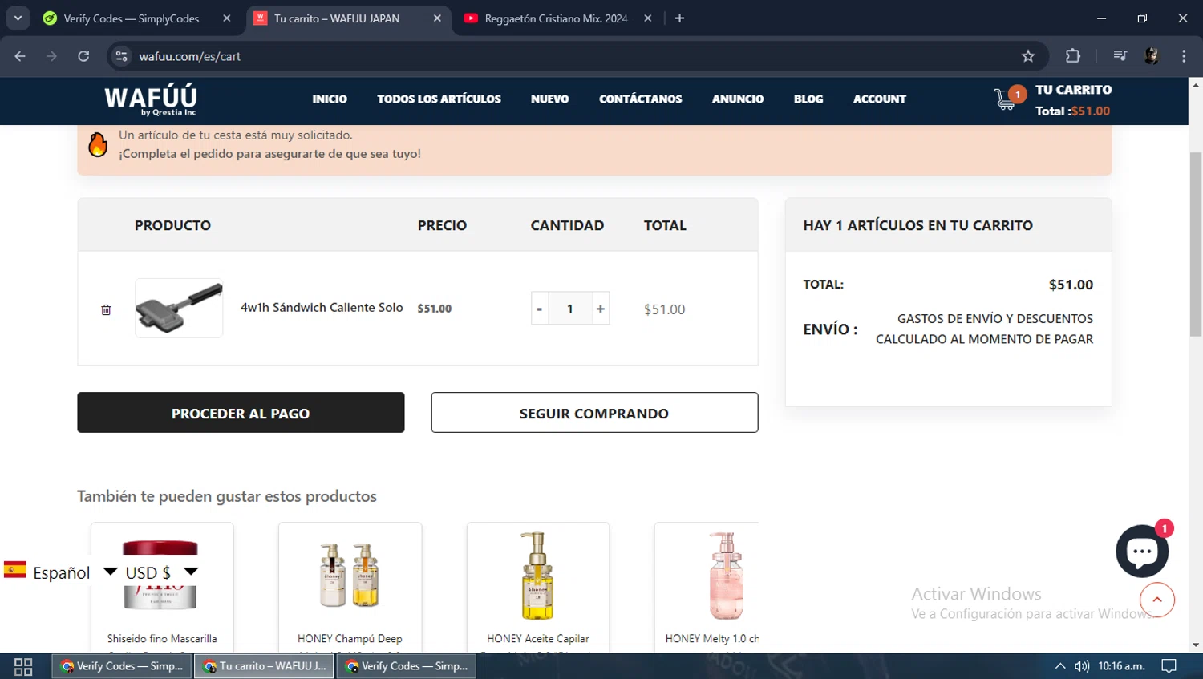Screen dimensions: 1203x679
Task: Open HONEY Aceite Capilar product image
Action: pos(537,576)
